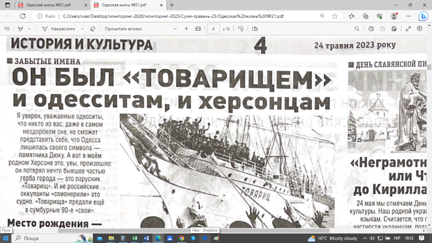Rotate the PDF page
The width and height of the screenshot is (432, 243).
pyautogui.click(x=241, y=29)
